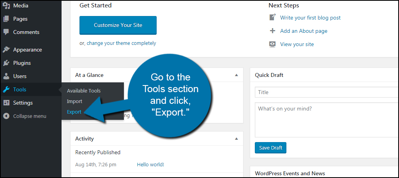Click the Appearance paintbrush icon
This screenshot has height=178, width=399.
pyautogui.click(x=6, y=50)
